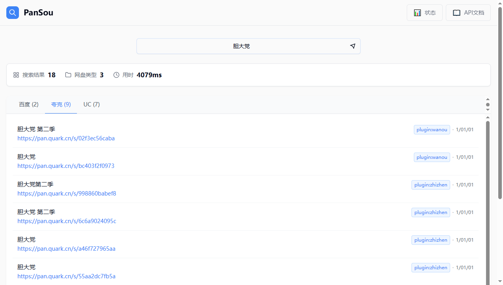Submit the search with the paper-plane icon
Screen dimensions: 503x285
(x=353, y=46)
